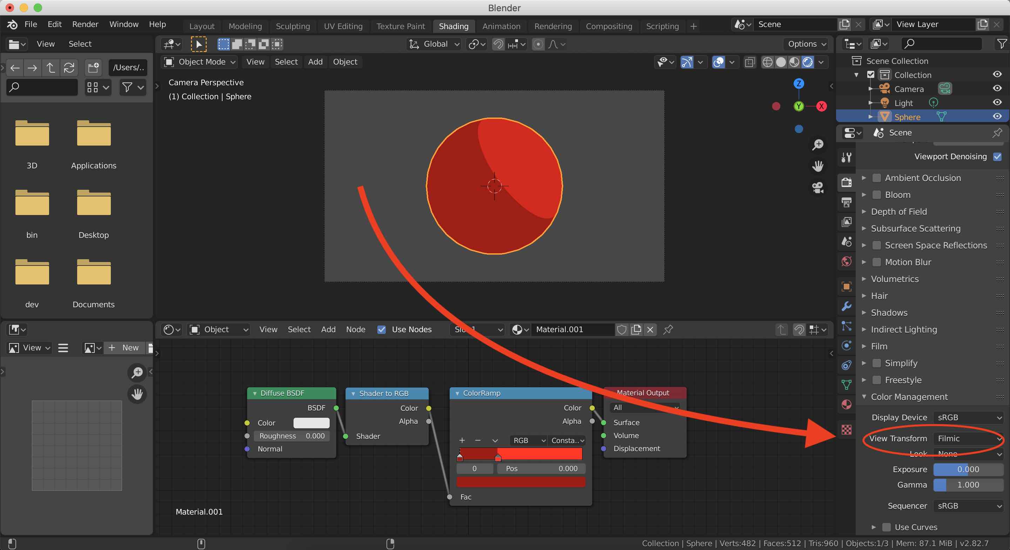Click the refresh file list icon

point(69,68)
